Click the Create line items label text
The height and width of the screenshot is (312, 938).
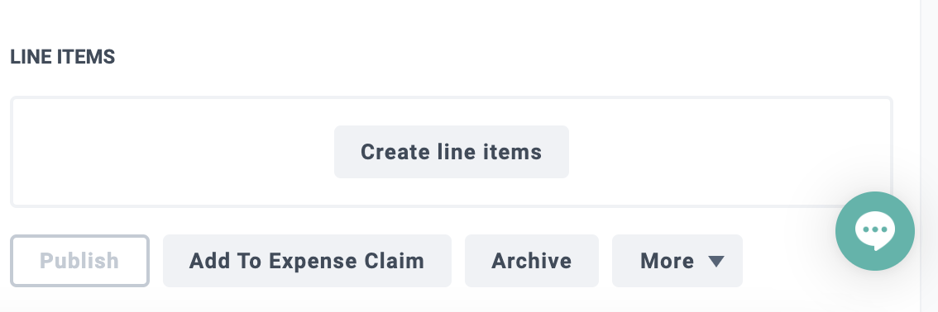451,152
